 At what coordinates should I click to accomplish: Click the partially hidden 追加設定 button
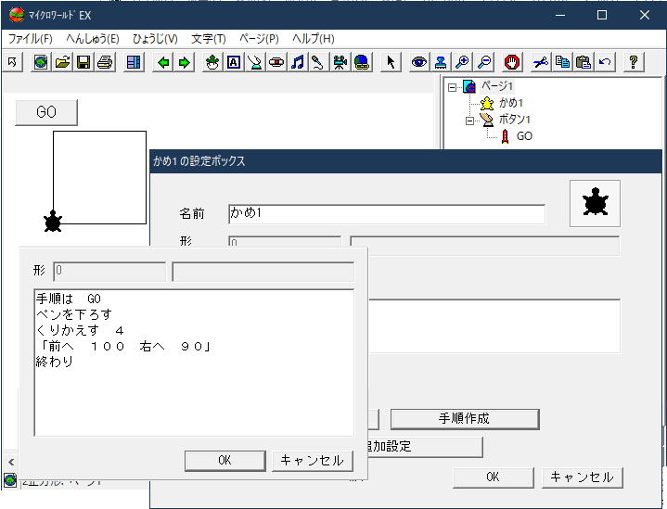pyautogui.click(x=425, y=447)
